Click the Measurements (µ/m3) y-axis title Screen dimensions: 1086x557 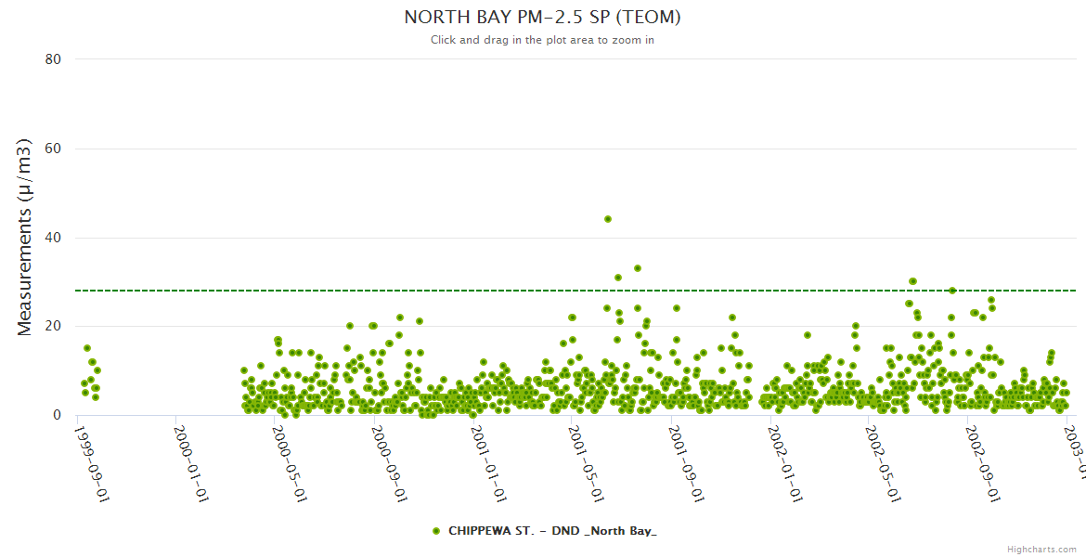(x=25, y=238)
